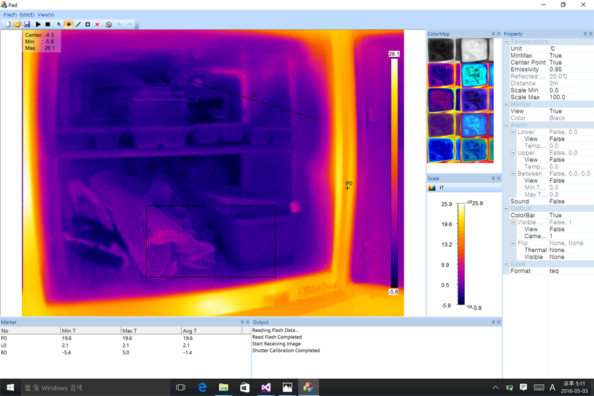
Task: Click the redo arrow icon
Action: click(x=129, y=24)
